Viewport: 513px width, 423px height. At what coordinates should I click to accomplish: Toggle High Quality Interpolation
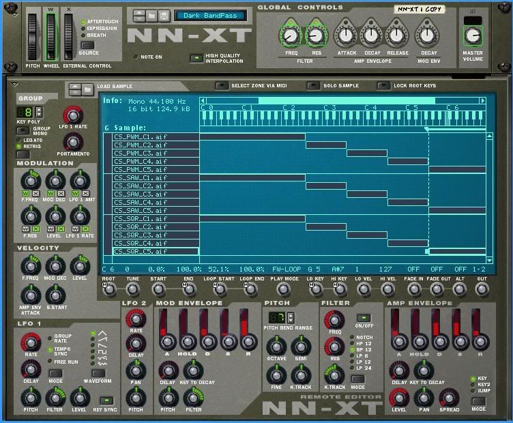coord(196,58)
